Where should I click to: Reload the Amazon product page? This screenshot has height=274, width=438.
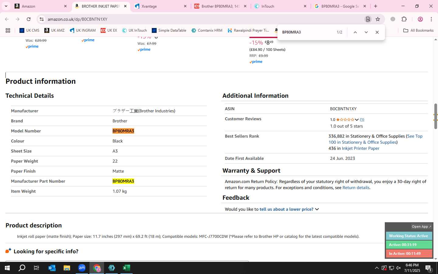pyautogui.click(x=29, y=19)
